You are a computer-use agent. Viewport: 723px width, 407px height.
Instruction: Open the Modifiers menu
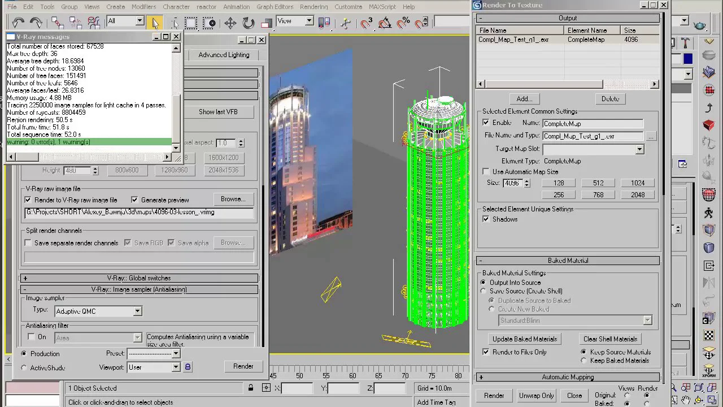143,7
